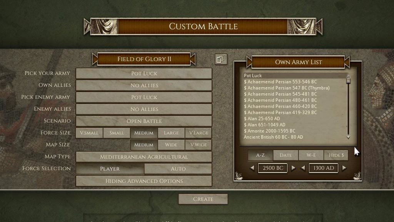394x222 pixels.
Task: Increase the end date with right arrow after 1300 AD
Action: [x=344, y=168]
